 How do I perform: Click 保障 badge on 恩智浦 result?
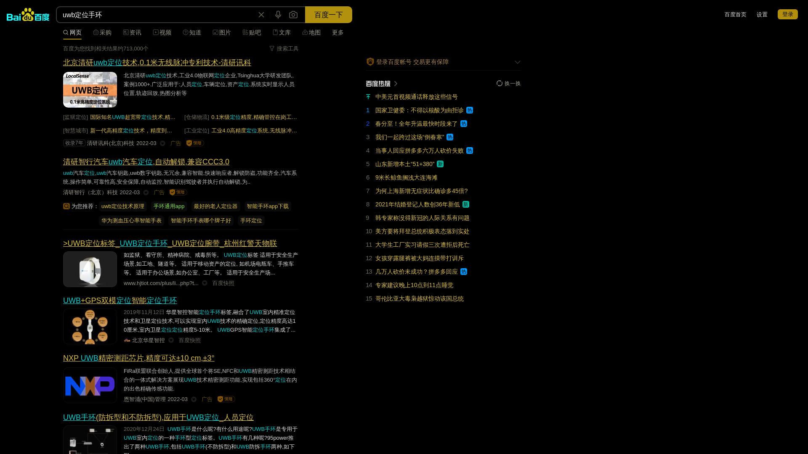click(226, 399)
